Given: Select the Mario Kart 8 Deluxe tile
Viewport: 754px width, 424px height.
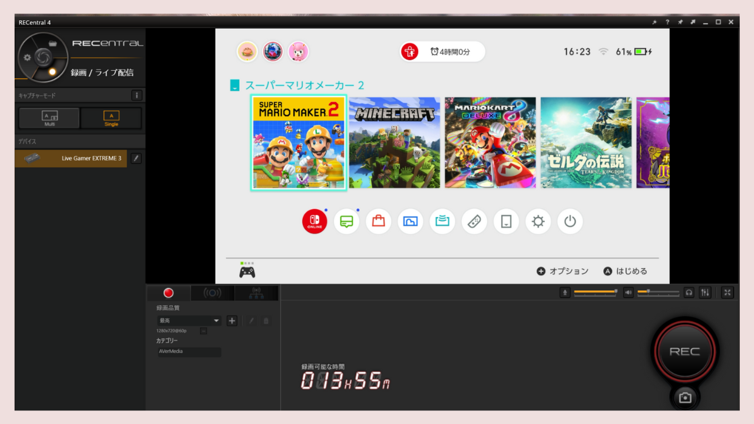Looking at the screenshot, I should 490,143.
